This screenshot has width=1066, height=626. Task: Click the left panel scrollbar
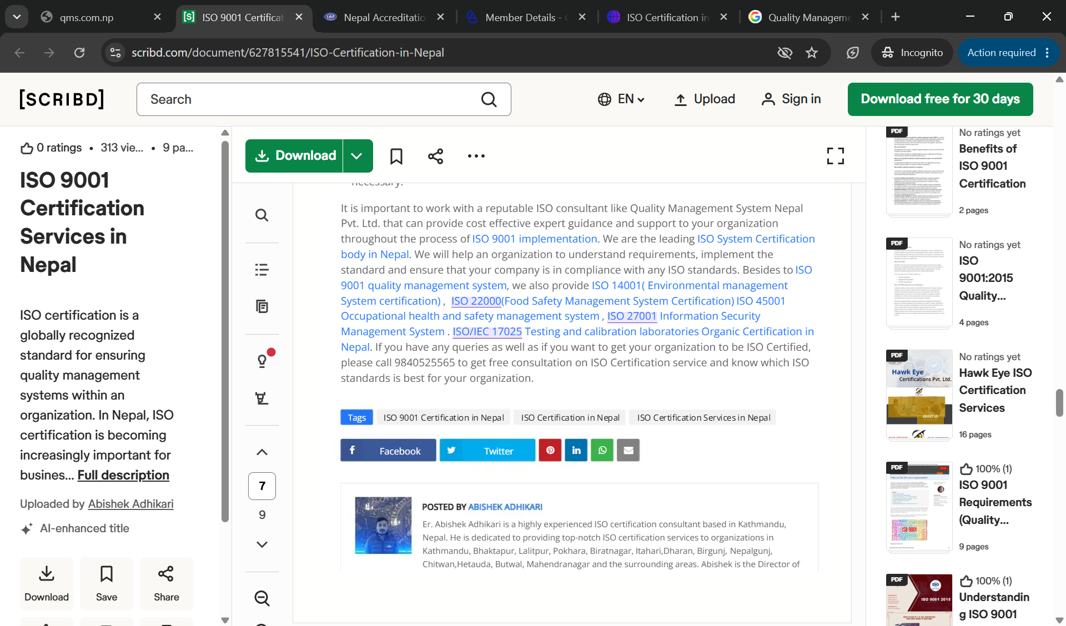(x=225, y=332)
